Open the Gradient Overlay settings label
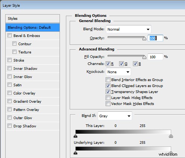The image size is (185, 158). (27, 102)
